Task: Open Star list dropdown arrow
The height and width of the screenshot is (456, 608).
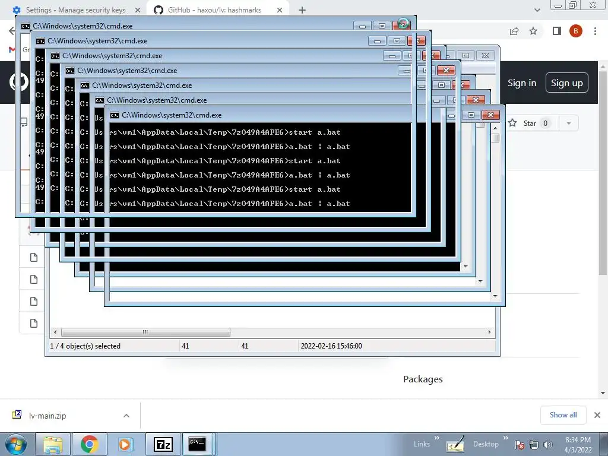Action: tap(569, 123)
